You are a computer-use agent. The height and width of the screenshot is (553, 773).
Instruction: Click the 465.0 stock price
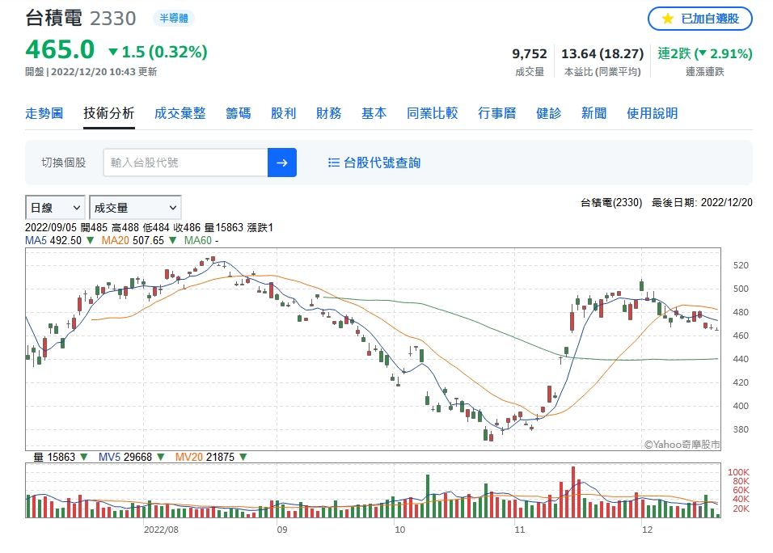[x=60, y=50]
